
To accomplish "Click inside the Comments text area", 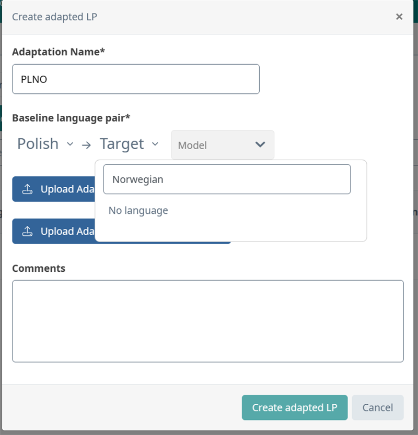I will click(208, 321).
